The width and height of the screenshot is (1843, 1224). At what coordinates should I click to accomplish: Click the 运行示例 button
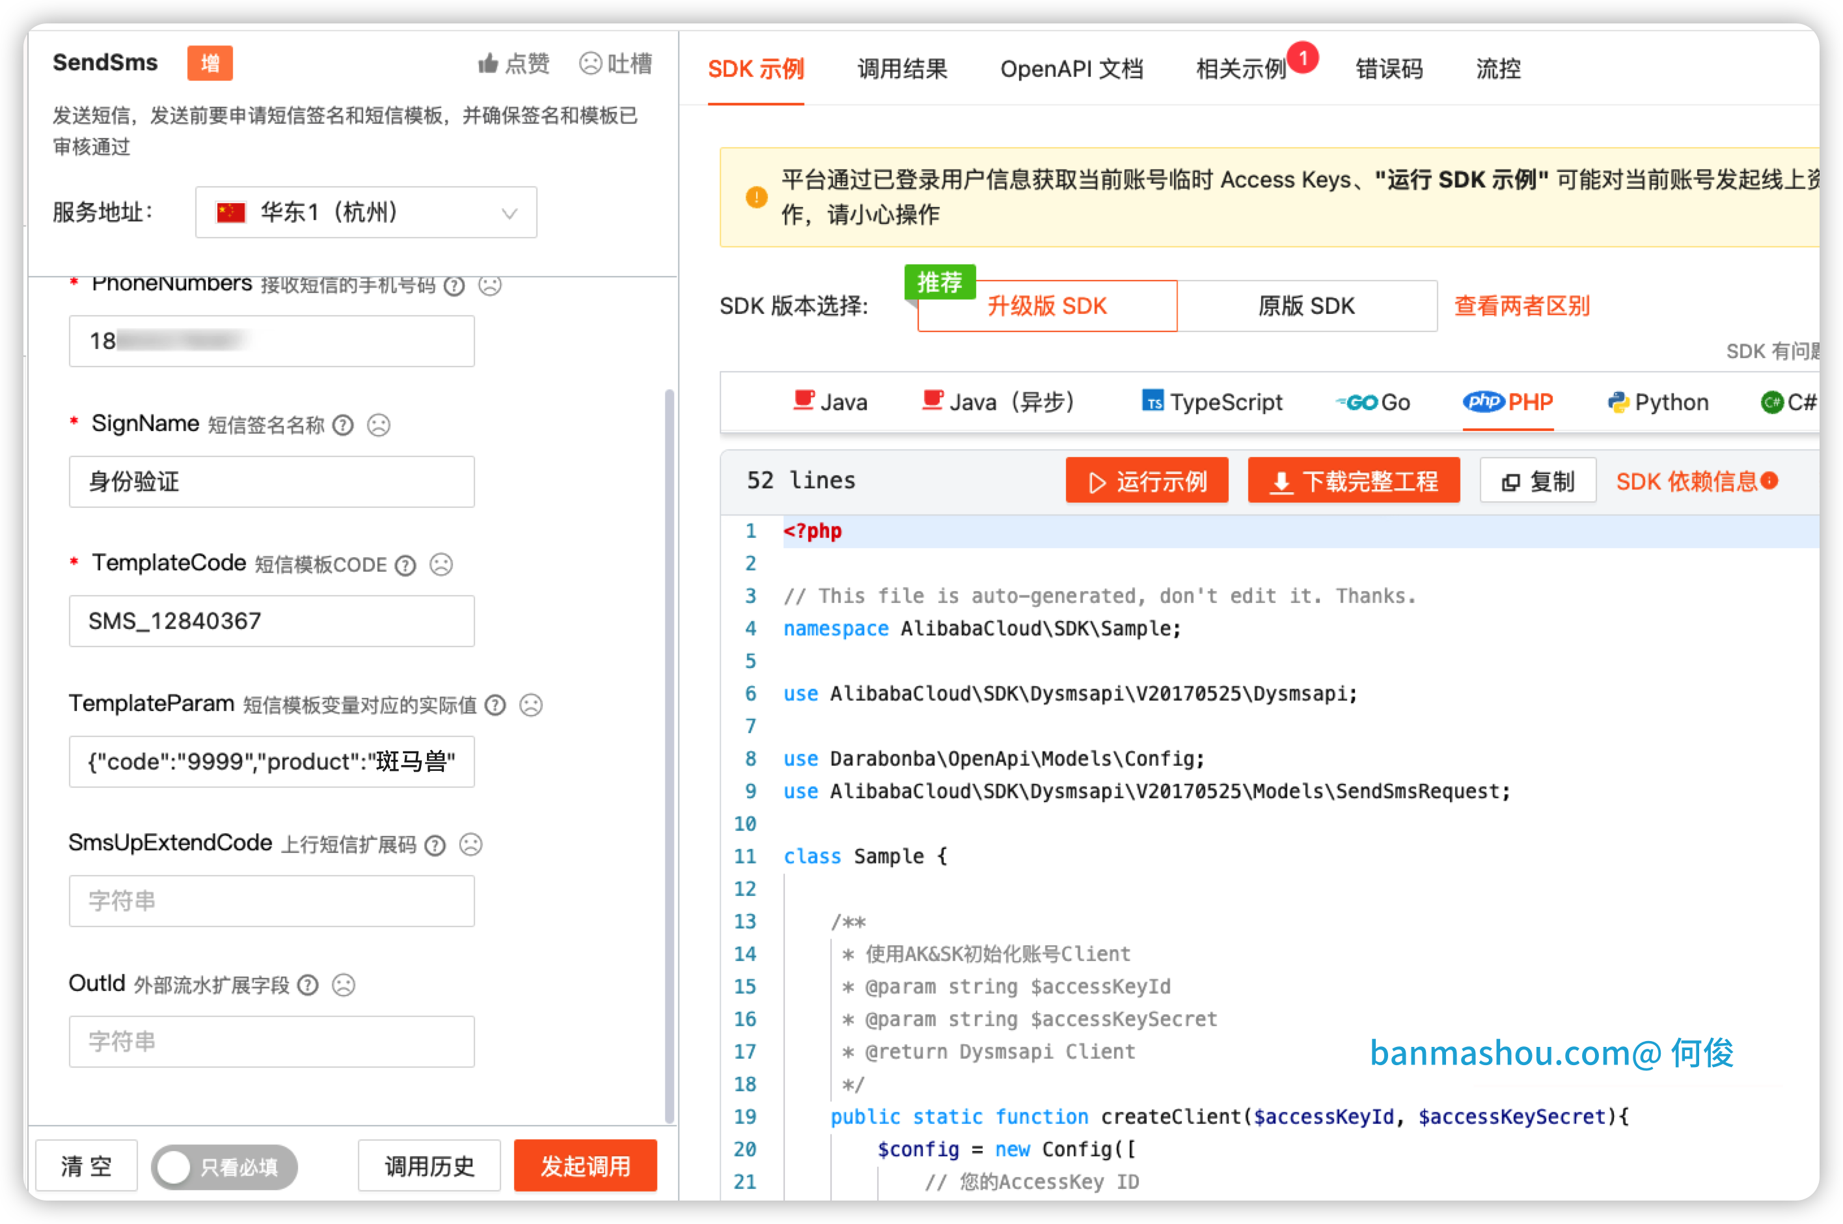(1146, 481)
